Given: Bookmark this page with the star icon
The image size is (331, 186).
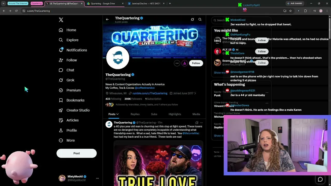Looking at the screenshot, I should [290, 11].
